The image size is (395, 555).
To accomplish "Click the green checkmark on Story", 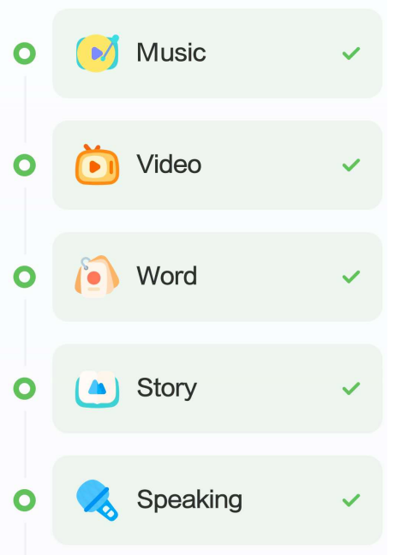I will (351, 388).
